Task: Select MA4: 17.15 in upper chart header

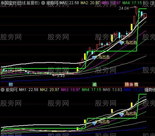Action: click(x=132, y=3)
